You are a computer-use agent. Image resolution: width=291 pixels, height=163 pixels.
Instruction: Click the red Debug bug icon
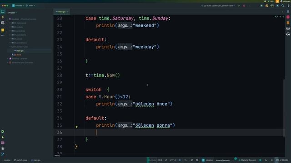[244, 6]
